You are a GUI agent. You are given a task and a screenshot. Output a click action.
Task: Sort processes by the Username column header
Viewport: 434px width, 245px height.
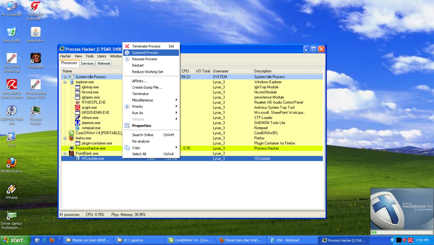tap(232, 71)
